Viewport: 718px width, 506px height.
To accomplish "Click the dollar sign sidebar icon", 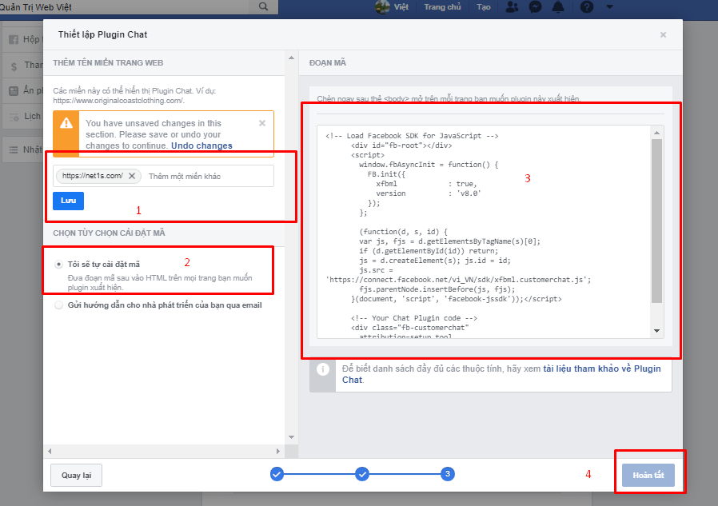I will (14, 66).
